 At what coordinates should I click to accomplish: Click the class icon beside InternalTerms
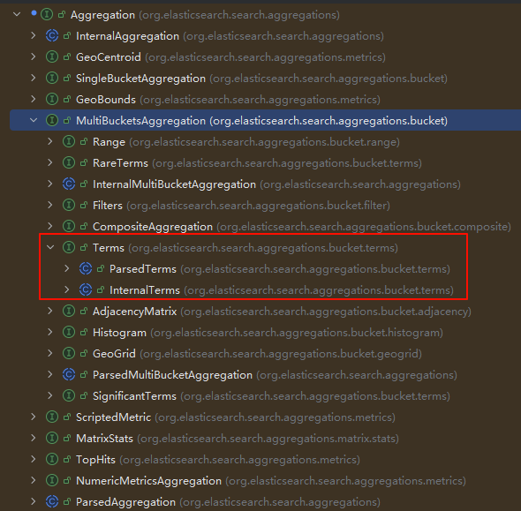86,289
